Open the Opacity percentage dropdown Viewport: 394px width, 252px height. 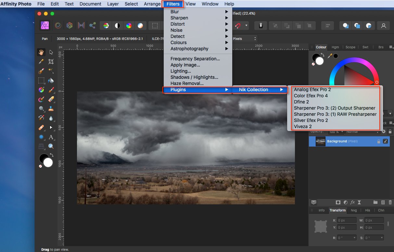coord(336,132)
